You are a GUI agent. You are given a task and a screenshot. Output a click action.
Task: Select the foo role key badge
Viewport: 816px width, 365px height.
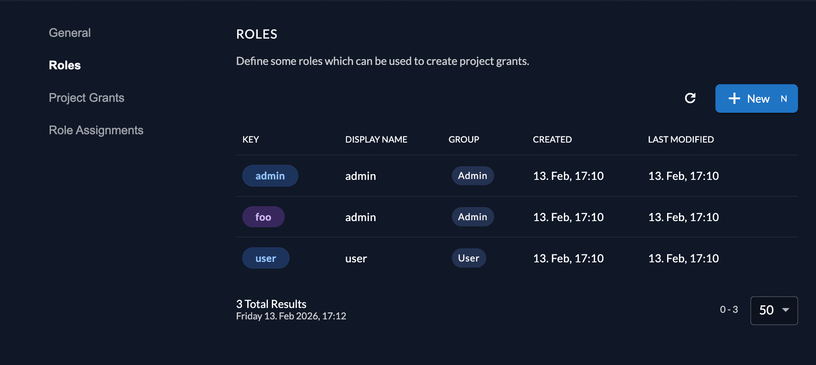[x=264, y=216]
